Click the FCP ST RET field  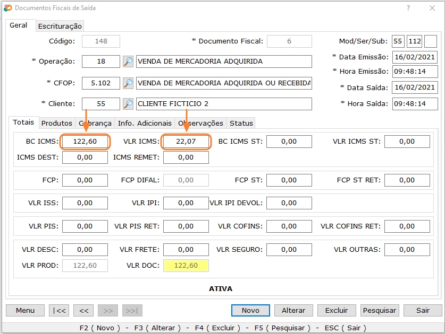click(x=407, y=180)
